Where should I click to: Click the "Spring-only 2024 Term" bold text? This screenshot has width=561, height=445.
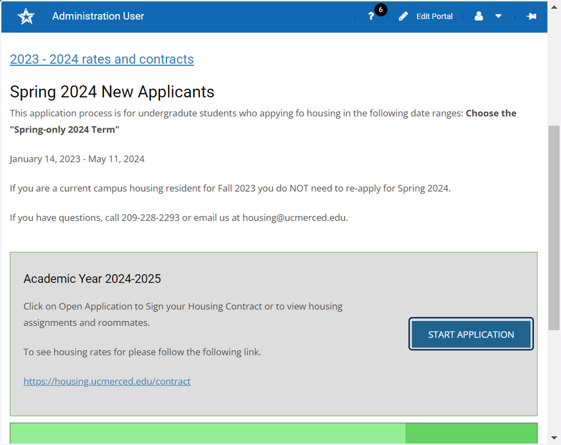[x=65, y=129]
